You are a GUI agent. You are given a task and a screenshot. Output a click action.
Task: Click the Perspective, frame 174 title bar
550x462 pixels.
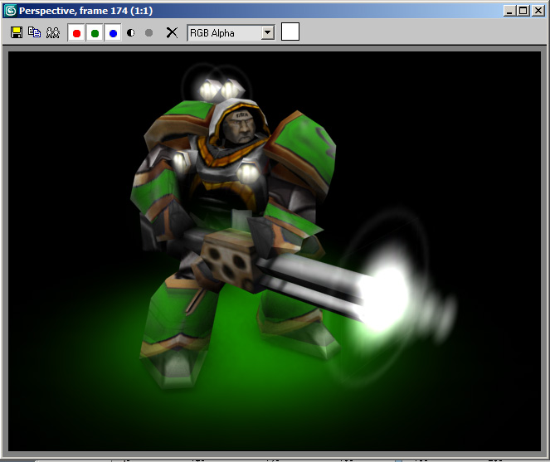pos(274,11)
